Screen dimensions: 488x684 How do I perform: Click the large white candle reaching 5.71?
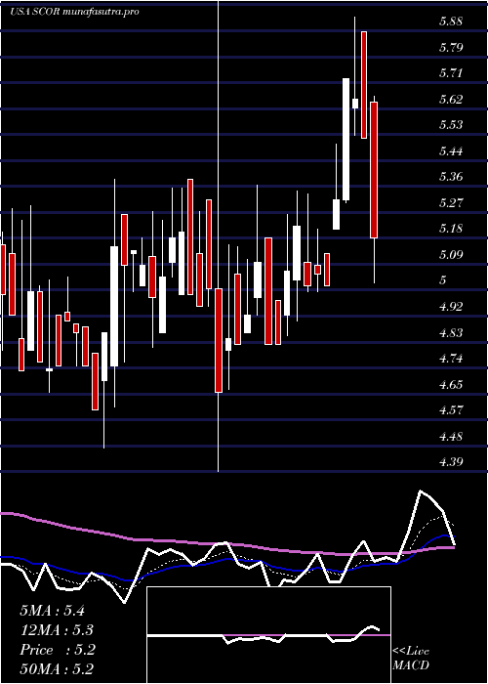point(346,140)
